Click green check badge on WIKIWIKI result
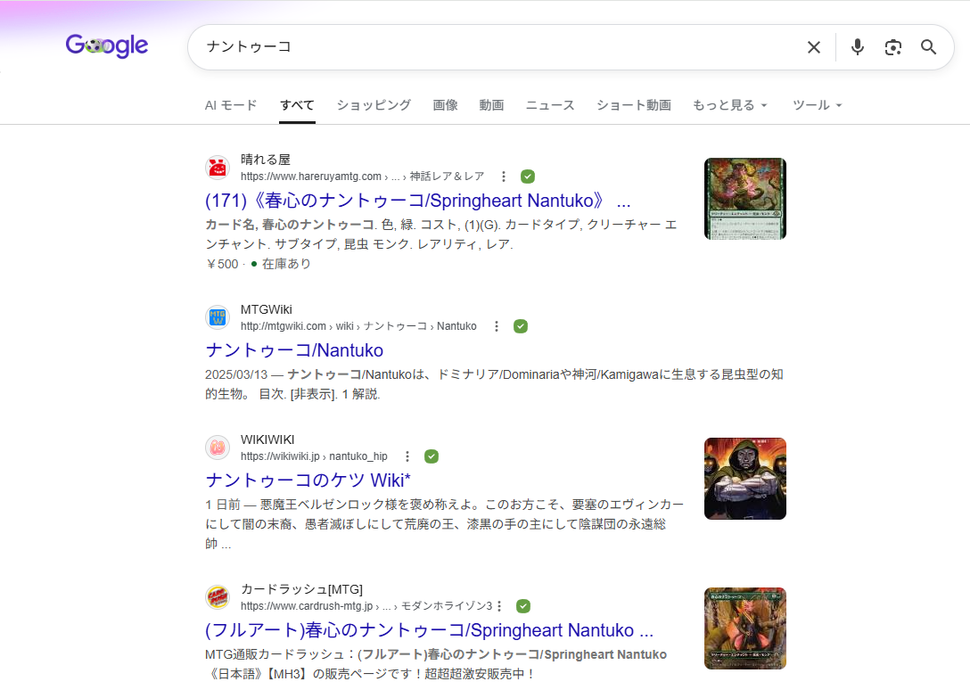This screenshot has width=970, height=698. coord(432,456)
